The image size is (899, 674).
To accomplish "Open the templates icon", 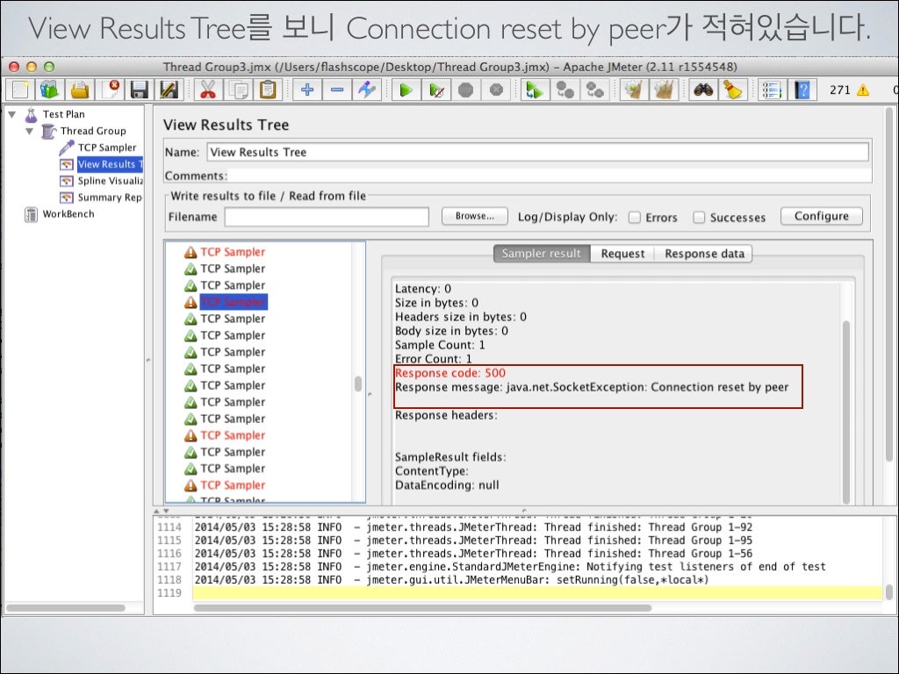I will coord(50,90).
